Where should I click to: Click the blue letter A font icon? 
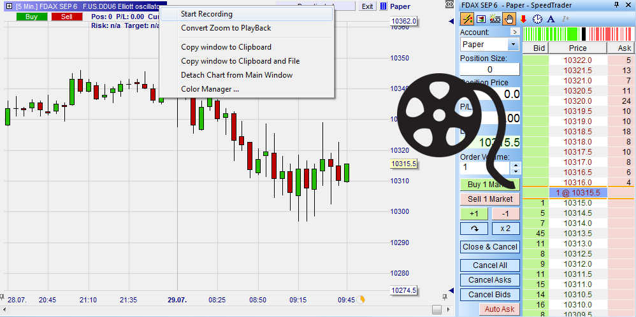pyautogui.click(x=551, y=18)
